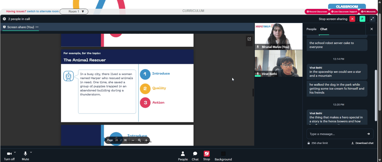This screenshot has height=162, width=382.
Task: Click '256 char limit' lock label
Action: tap(318, 143)
